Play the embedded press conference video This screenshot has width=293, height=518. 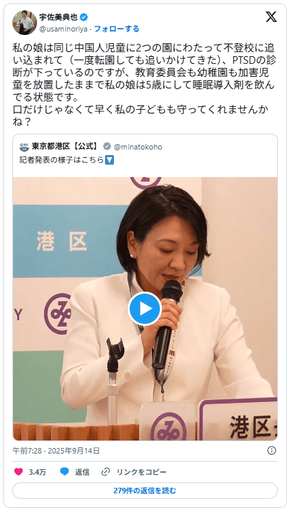click(145, 309)
